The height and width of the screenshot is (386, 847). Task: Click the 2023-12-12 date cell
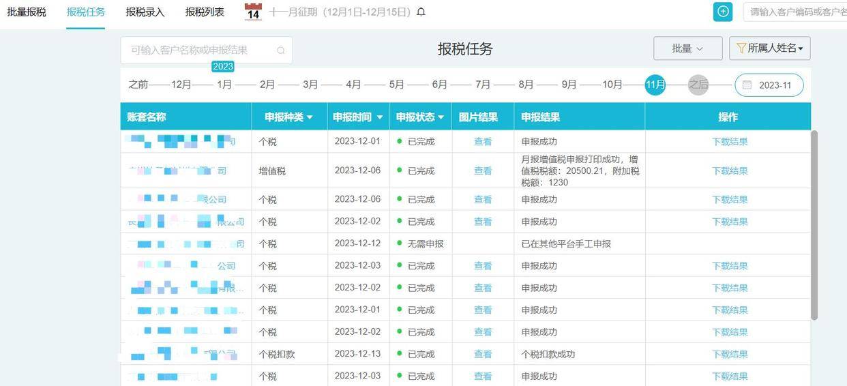click(x=357, y=243)
